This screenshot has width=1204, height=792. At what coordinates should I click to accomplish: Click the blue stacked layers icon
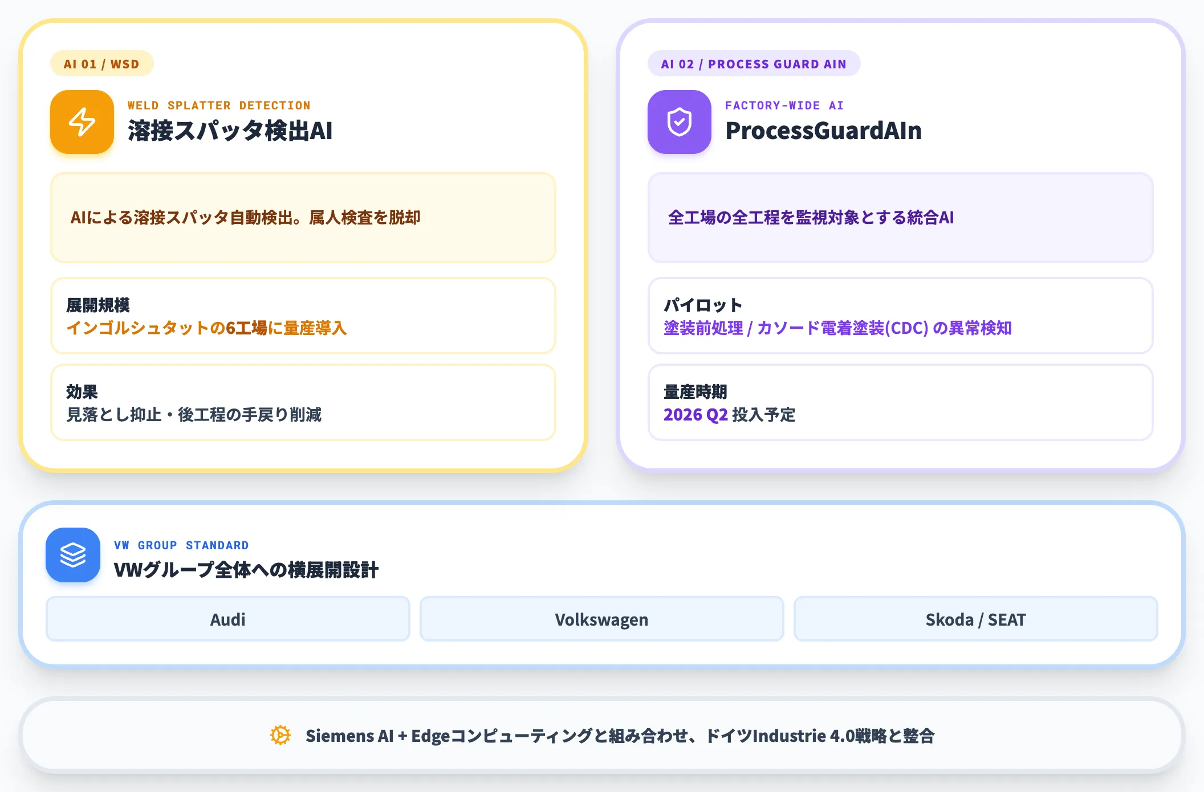[73, 555]
